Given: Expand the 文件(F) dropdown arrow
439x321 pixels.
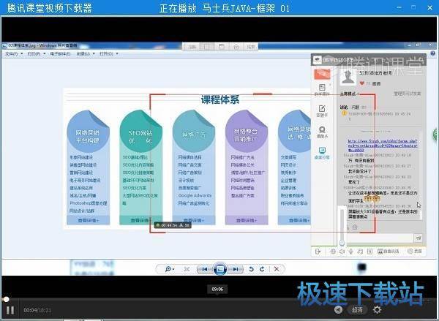Looking at the screenshot, I should pyautogui.click(x=22, y=53).
